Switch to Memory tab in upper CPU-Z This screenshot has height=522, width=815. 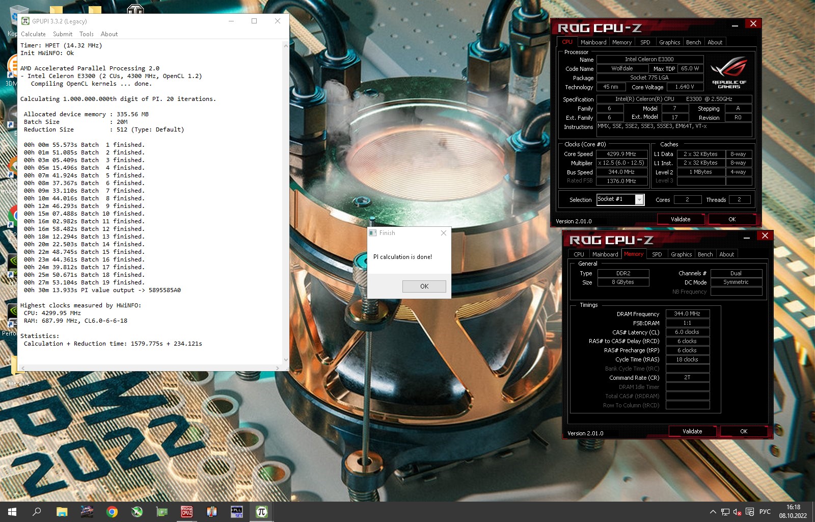pyautogui.click(x=622, y=42)
